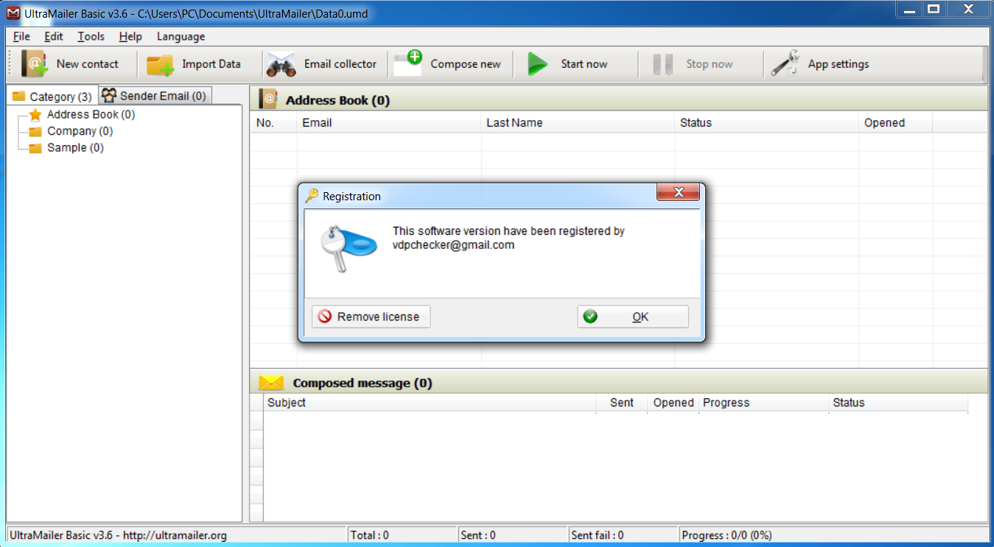Select Address Book in category tree
The image size is (994, 547).
click(x=91, y=114)
